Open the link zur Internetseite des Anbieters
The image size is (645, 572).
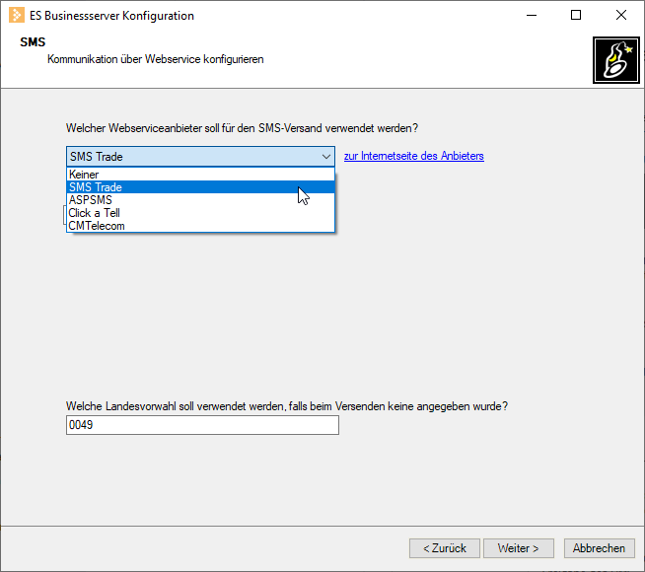(x=414, y=156)
